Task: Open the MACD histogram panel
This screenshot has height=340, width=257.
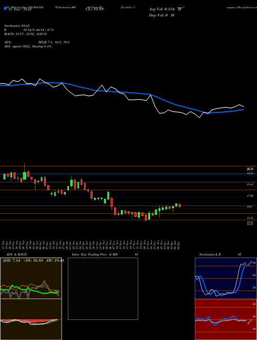Action: click(x=31, y=319)
